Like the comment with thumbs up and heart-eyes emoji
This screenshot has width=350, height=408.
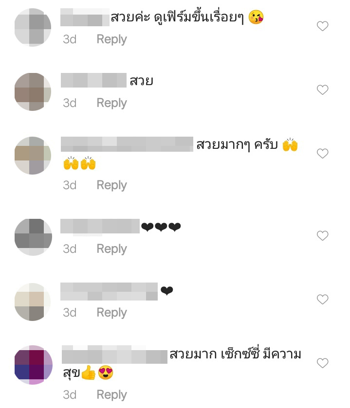[322, 363]
